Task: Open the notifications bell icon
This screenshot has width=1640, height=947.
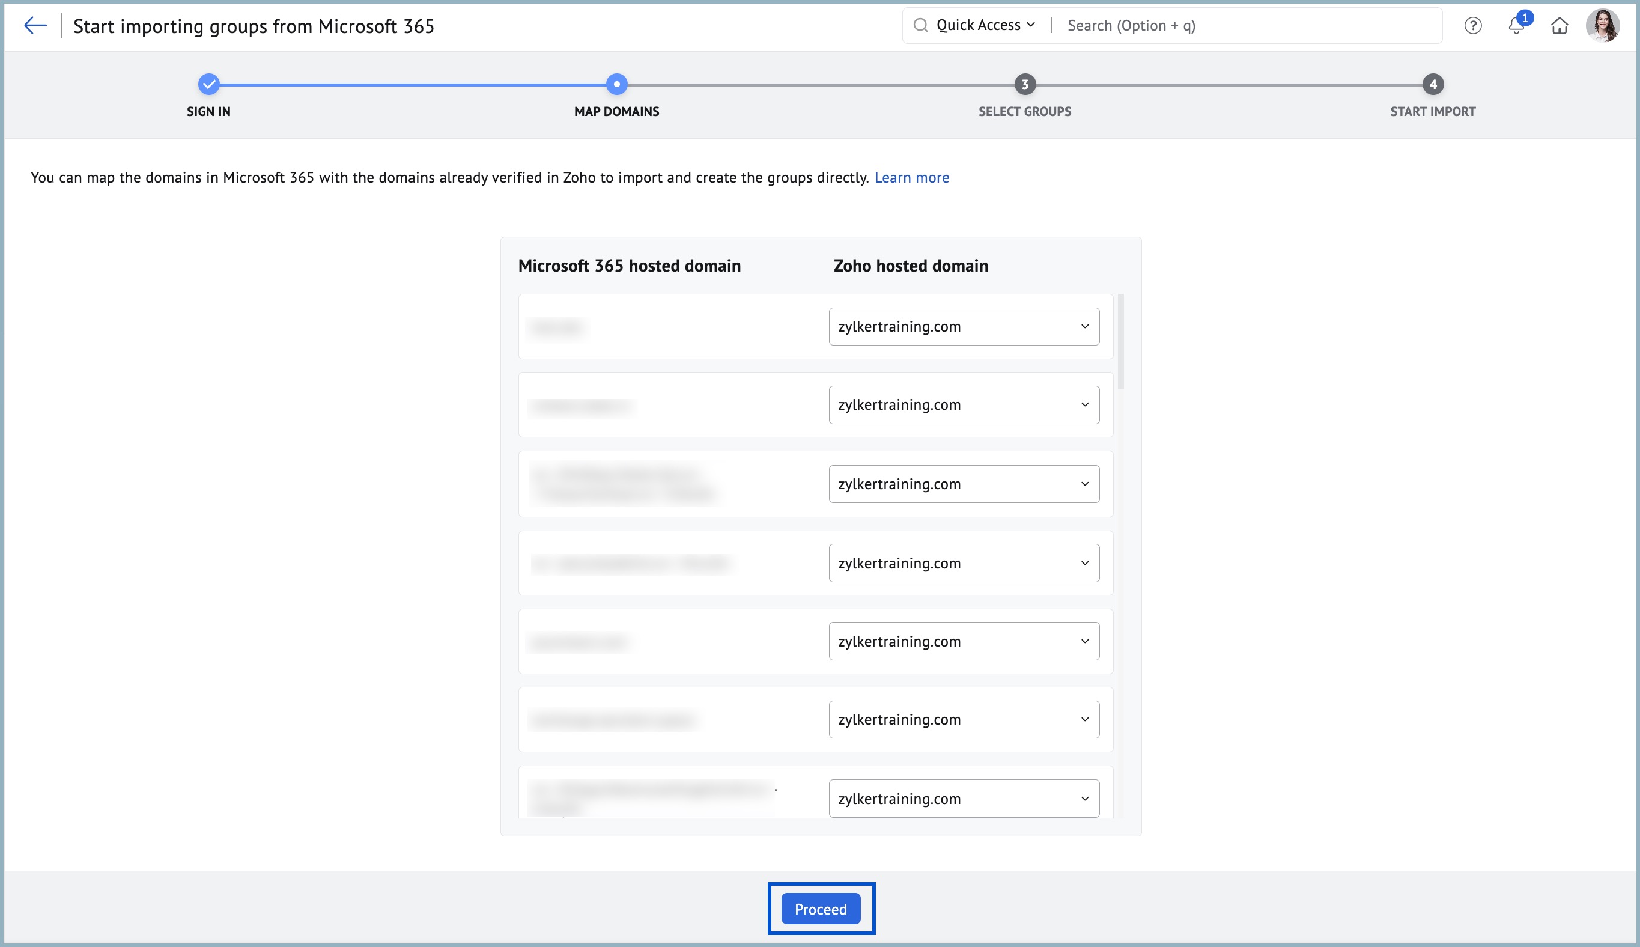Action: [x=1516, y=26]
